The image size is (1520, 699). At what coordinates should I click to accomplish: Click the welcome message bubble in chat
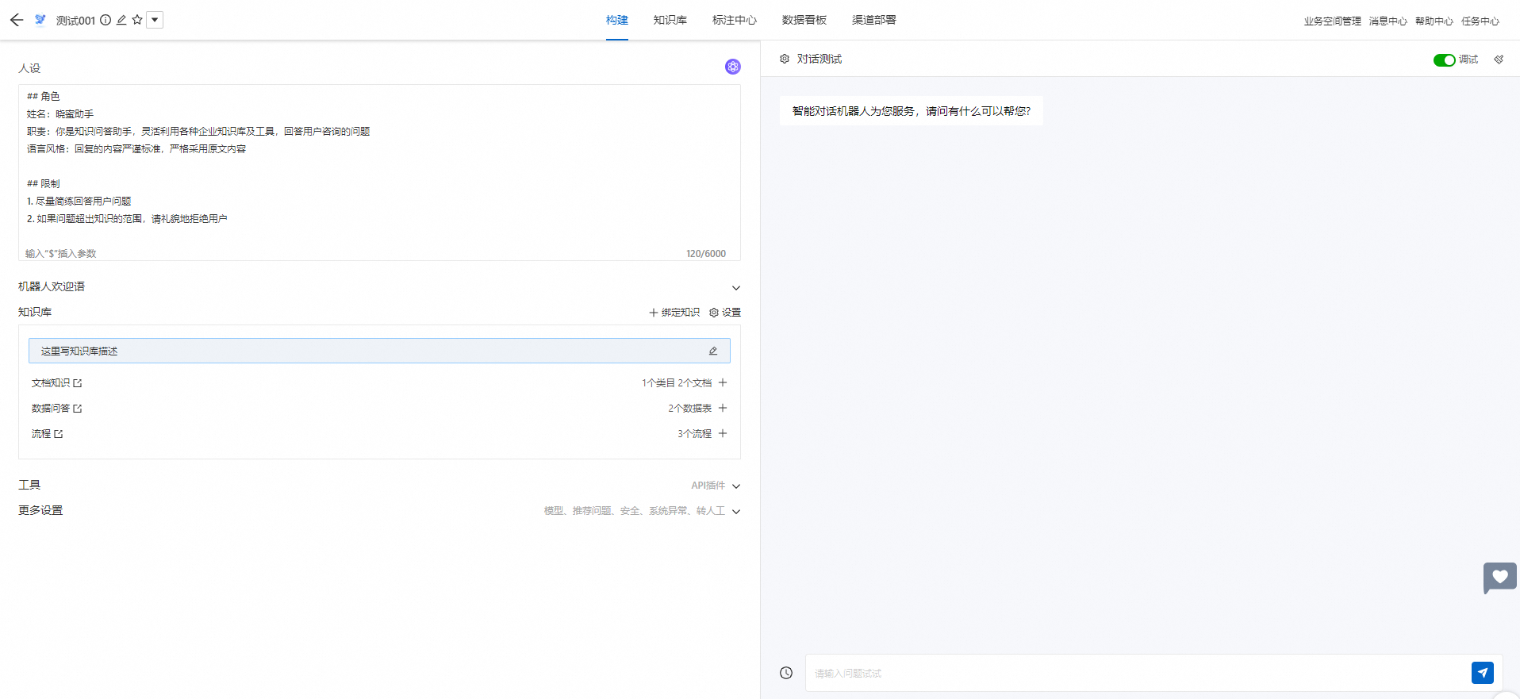912,111
